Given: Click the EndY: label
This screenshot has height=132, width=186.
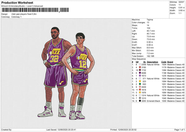Looking at the screenshot, I should [x=135, y=45].
